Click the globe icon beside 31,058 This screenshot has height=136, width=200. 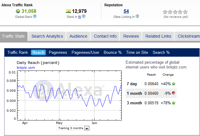[x=18, y=11]
